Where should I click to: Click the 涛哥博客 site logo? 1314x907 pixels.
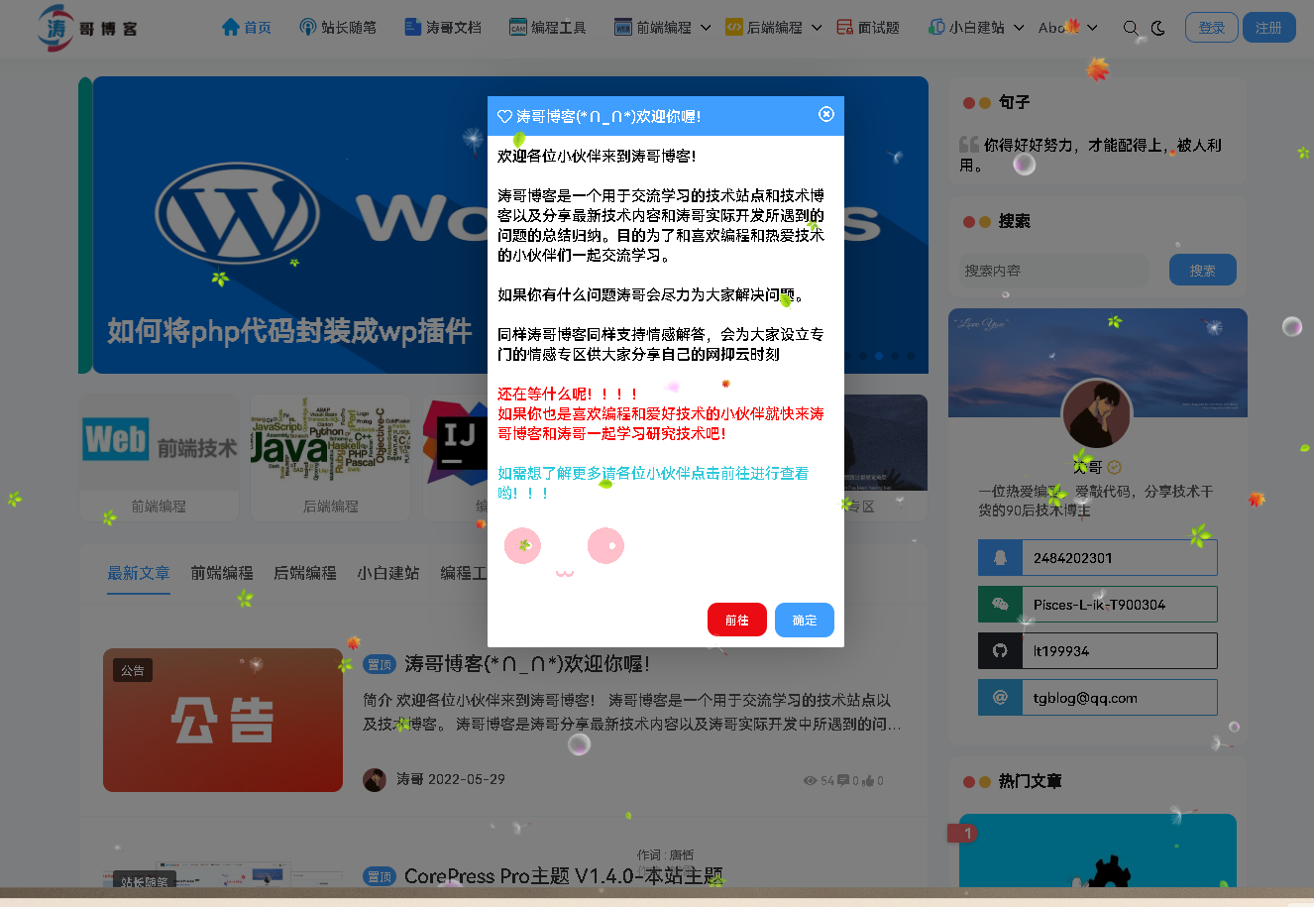tap(87, 28)
